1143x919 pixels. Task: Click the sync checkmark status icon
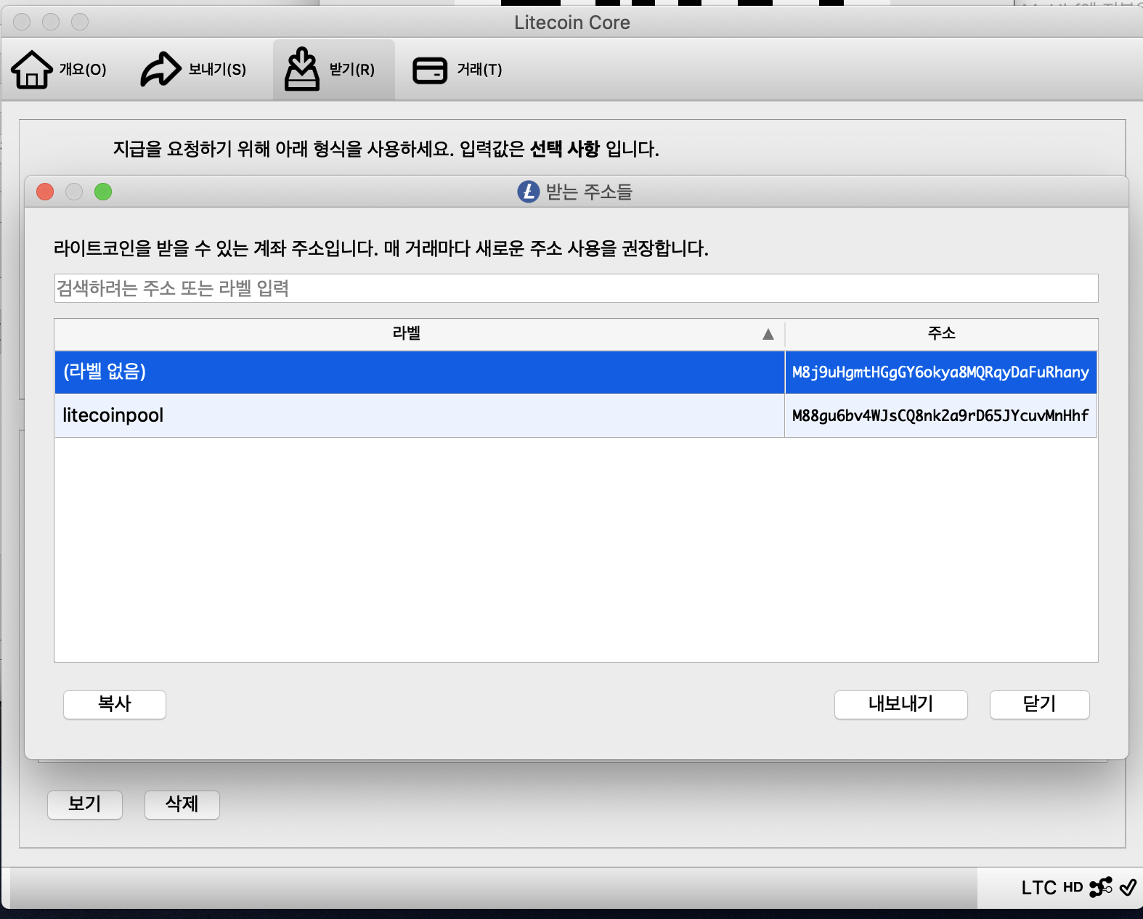point(1128,887)
